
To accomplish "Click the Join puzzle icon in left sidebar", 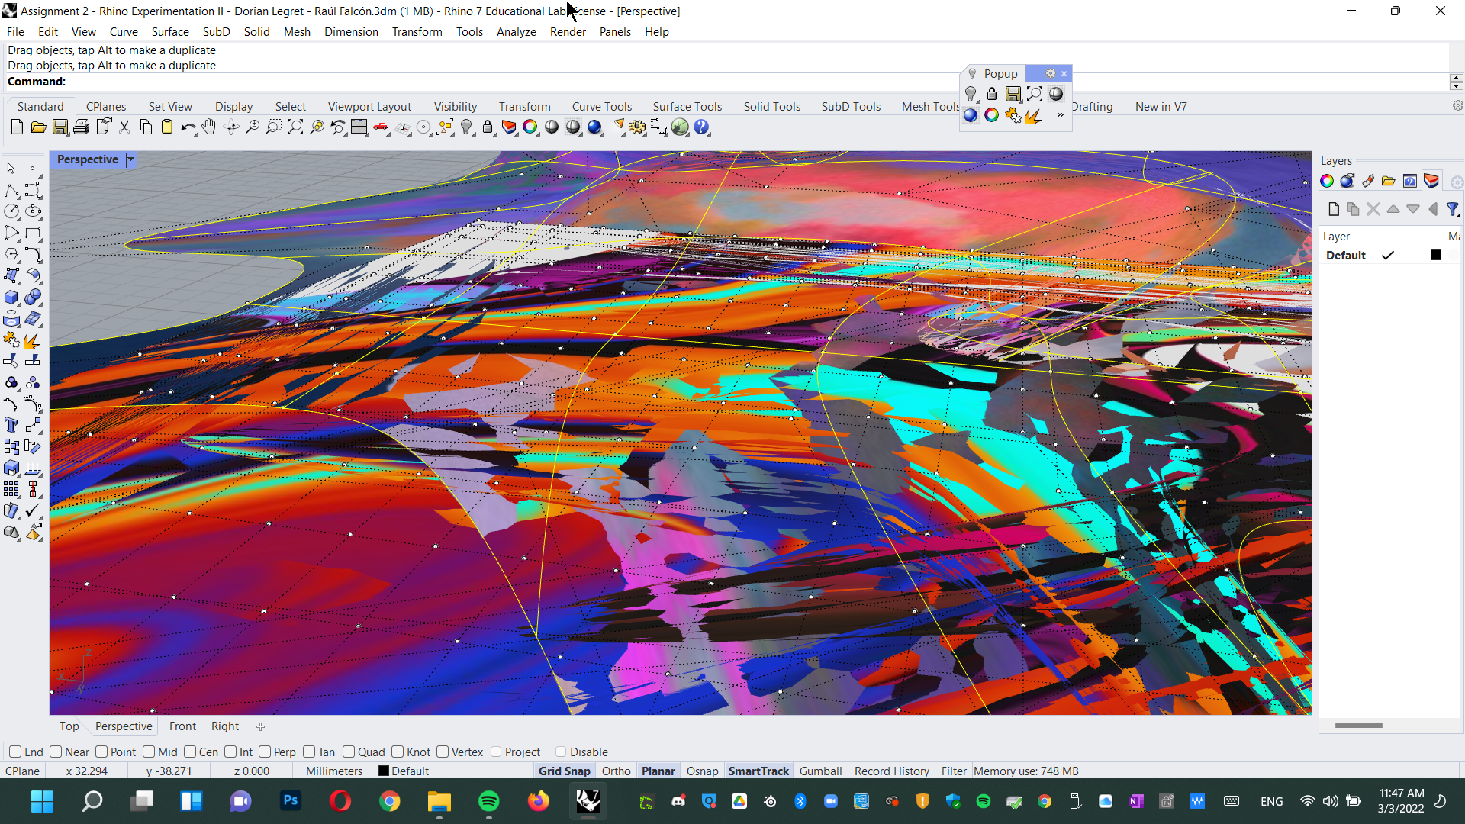I will [11, 340].
